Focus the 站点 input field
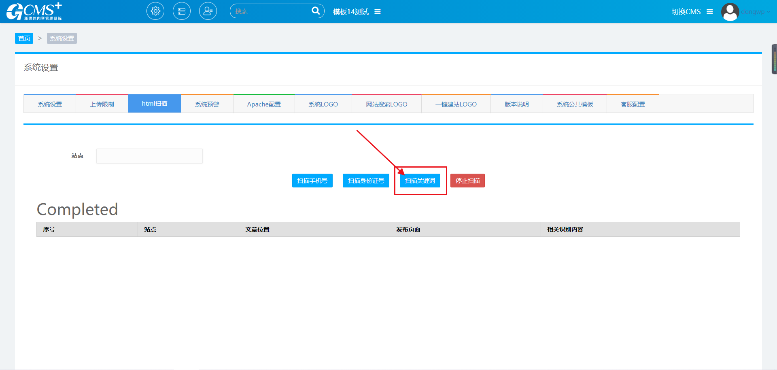This screenshot has height=370, width=777. pos(149,156)
